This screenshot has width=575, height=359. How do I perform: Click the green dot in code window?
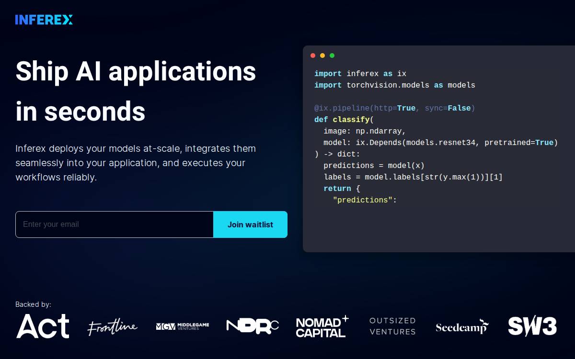coord(332,56)
